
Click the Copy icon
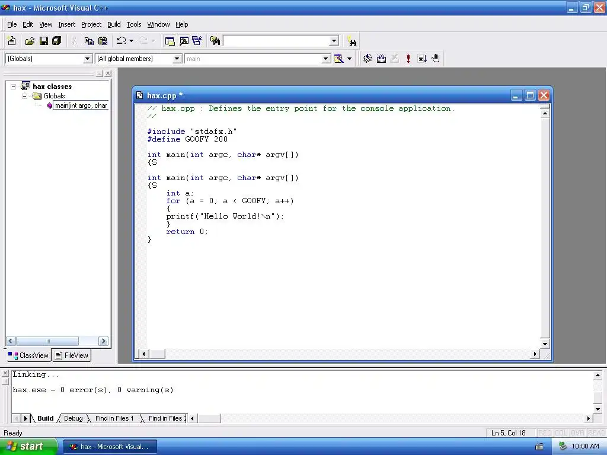pos(89,41)
